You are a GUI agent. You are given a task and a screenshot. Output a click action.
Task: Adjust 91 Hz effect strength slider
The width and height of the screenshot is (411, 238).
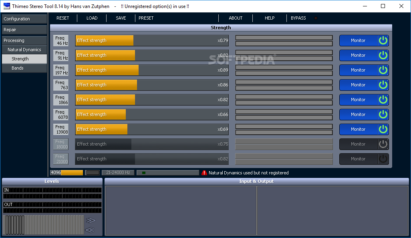(152, 55)
